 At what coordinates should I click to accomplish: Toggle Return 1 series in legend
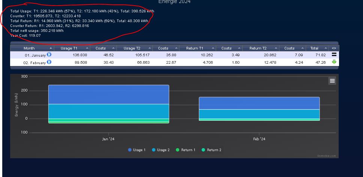pyautogui.click(x=186, y=150)
